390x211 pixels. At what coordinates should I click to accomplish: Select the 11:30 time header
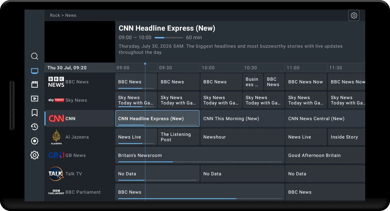[336, 68]
